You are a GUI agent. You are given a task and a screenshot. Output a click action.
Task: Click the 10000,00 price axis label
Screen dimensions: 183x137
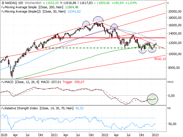[175, 54]
